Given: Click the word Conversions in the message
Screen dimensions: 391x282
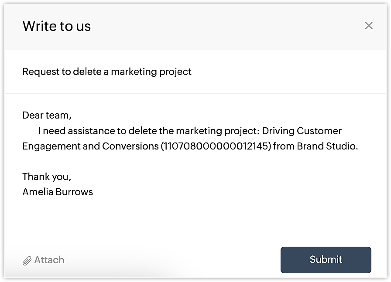Looking at the screenshot, I should click(x=130, y=146).
